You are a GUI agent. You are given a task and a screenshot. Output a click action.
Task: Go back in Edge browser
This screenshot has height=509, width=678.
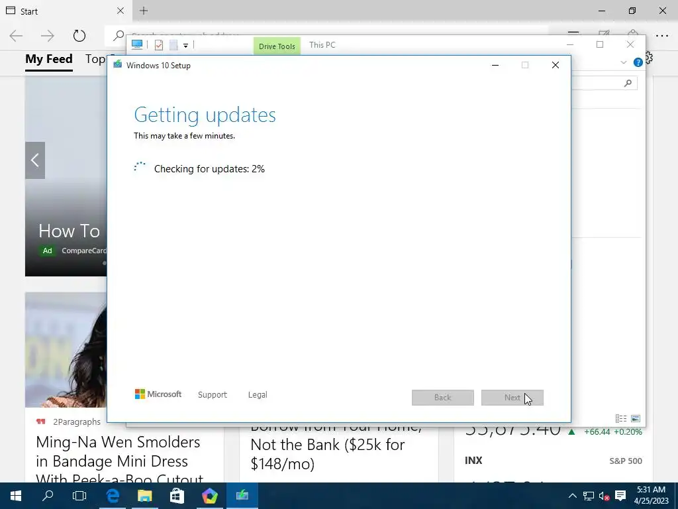(x=16, y=36)
